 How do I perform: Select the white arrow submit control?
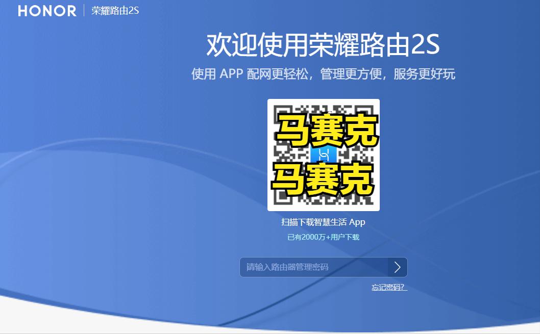pyautogui.click(x=398, y=267)
